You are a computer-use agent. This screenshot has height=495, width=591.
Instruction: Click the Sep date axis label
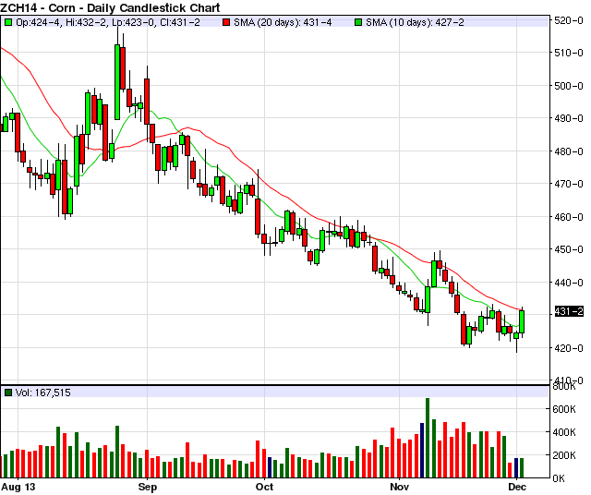pos(148,487)
